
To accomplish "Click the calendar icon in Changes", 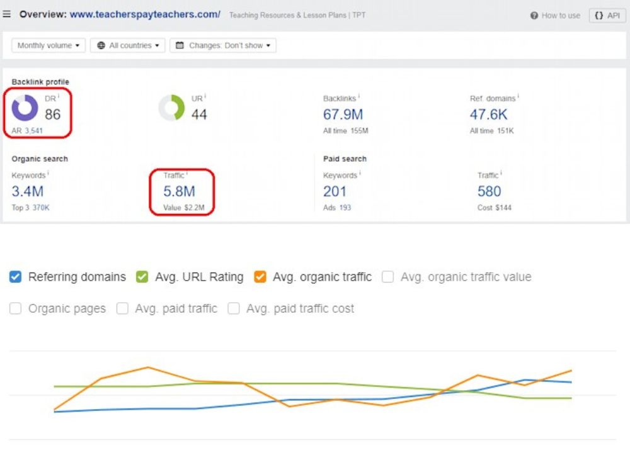I will [x=180, y=45].
